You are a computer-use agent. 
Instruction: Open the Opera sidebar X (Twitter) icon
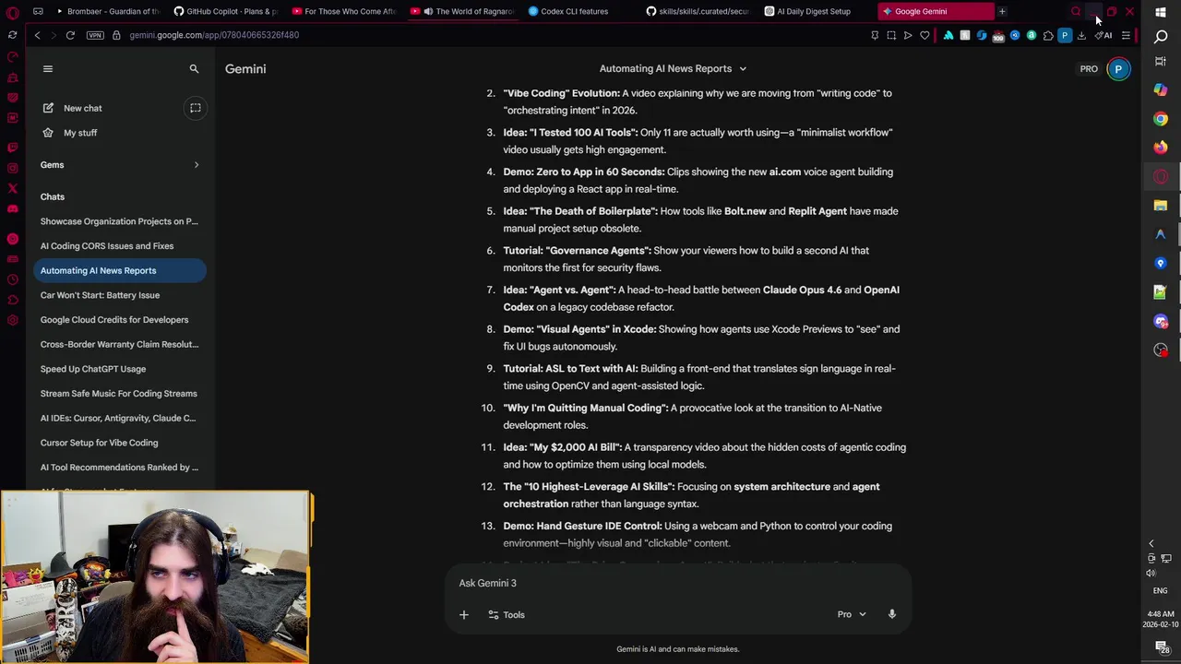tap(12, 188)
